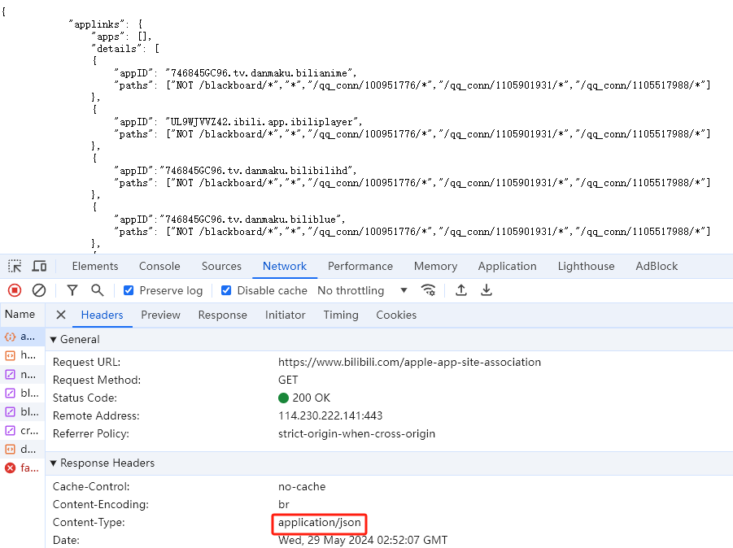Open the network filter funnel icon
Viewport: 733px width, 548px height.
pos(72,290)
